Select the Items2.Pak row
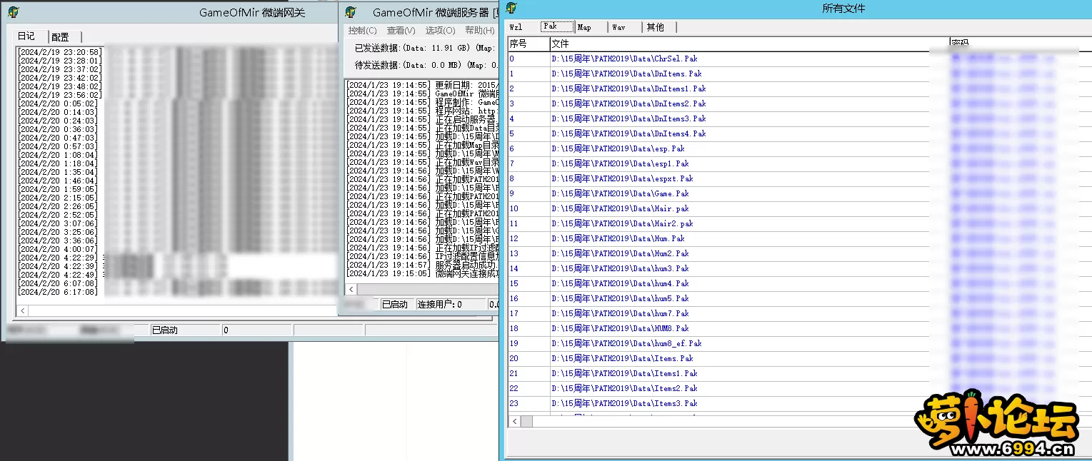The height and width of the screenshot is (461, 1092). (x=799, y=388)
